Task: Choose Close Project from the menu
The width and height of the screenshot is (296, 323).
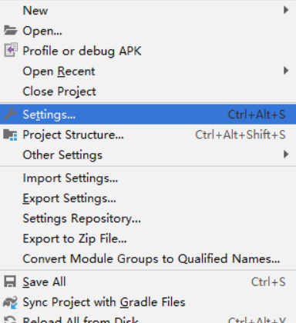Action: coord(148,92)
